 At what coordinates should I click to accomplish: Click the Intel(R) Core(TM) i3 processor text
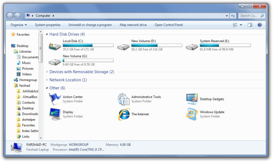86,150
